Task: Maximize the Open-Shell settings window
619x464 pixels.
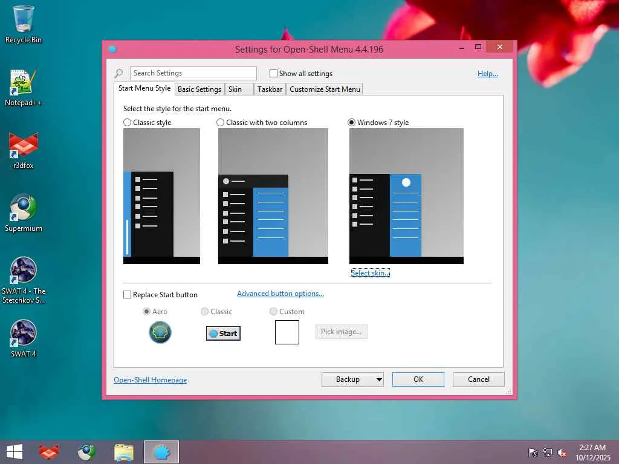Action: [478, 47]
